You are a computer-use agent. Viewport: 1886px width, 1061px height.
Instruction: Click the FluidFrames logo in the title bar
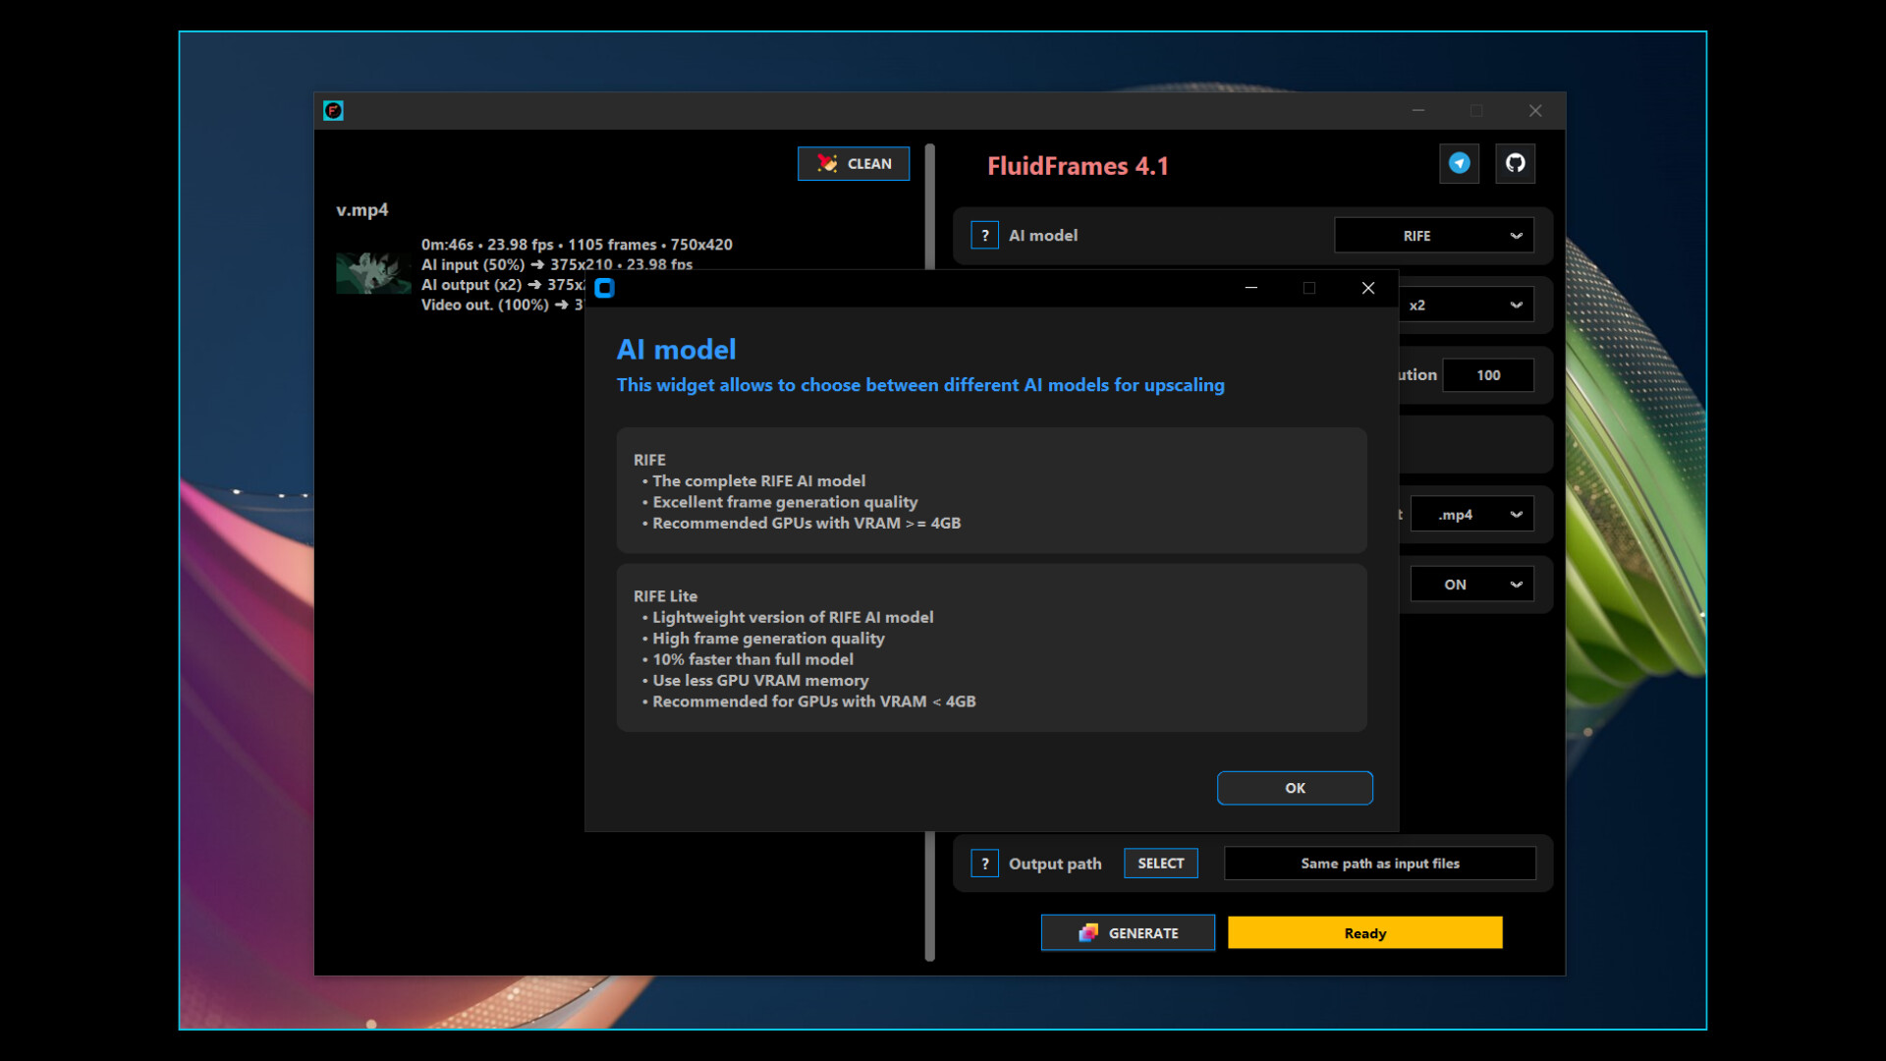(334, 110)
